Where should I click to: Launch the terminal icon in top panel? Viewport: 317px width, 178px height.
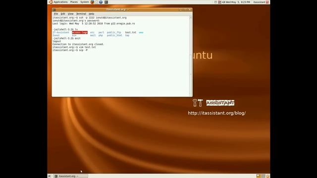pyautogui.click(x=106, y=2)
